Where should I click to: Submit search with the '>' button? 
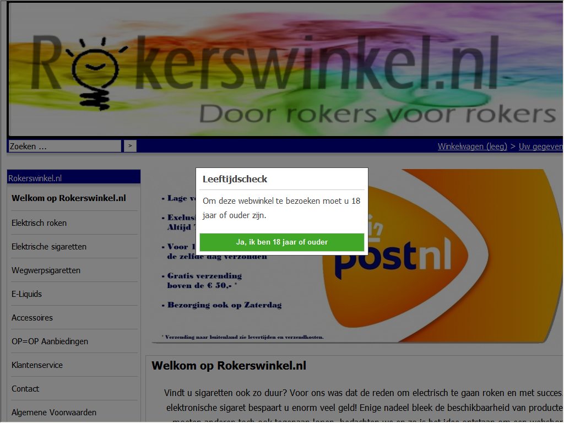(x=130, y=146)
